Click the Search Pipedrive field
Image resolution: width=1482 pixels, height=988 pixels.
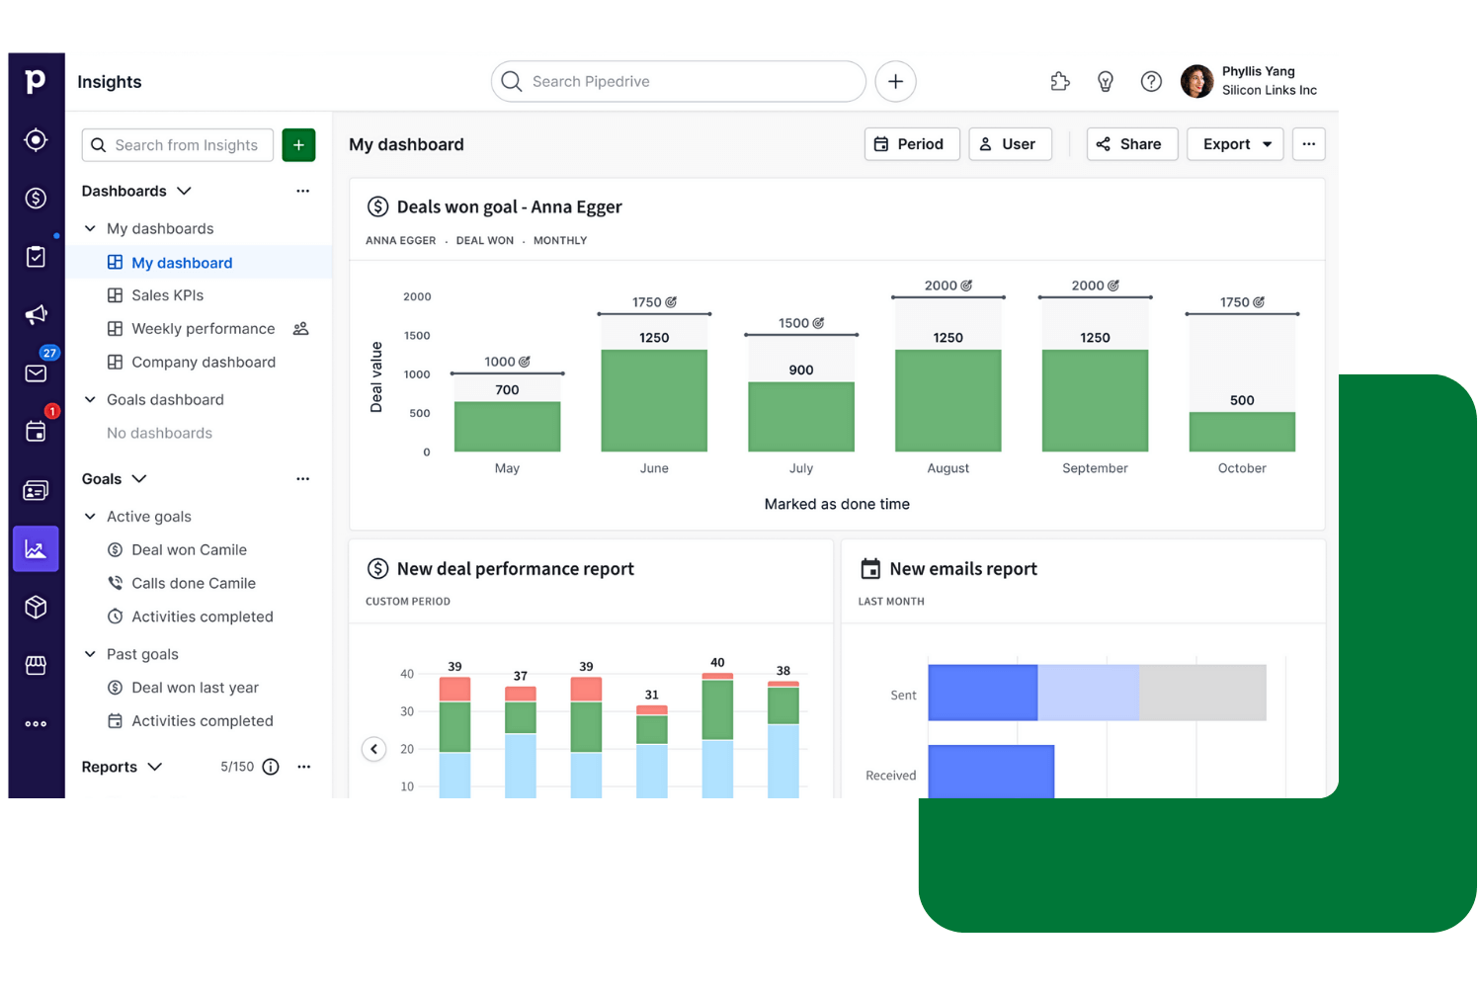tap(679, 81)
